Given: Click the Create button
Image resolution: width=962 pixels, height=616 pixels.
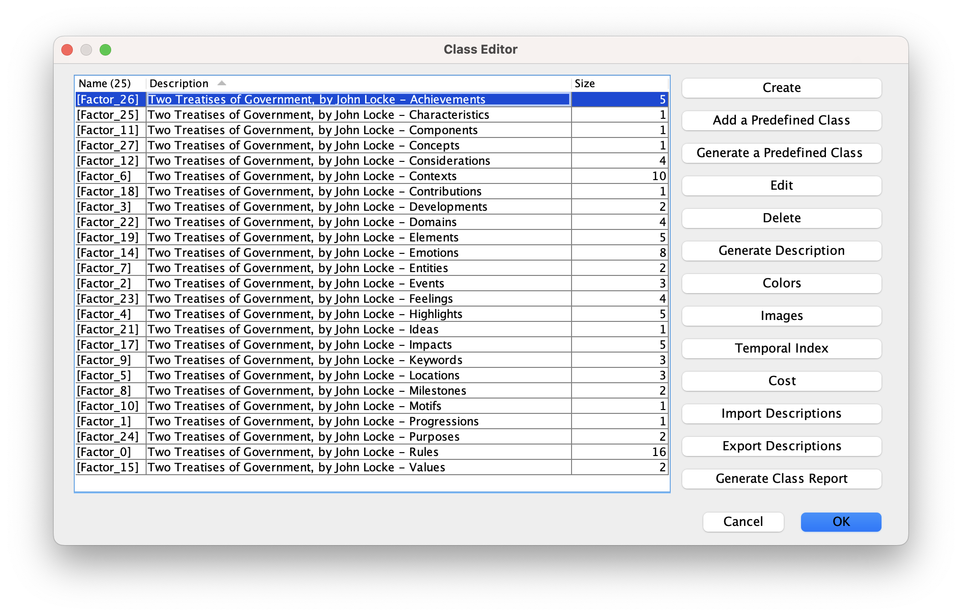Looking at the screenshot, I should point(781,88).
